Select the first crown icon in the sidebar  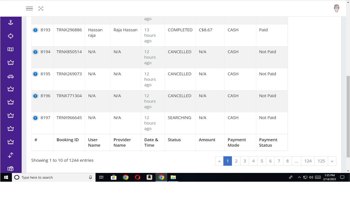11,62
